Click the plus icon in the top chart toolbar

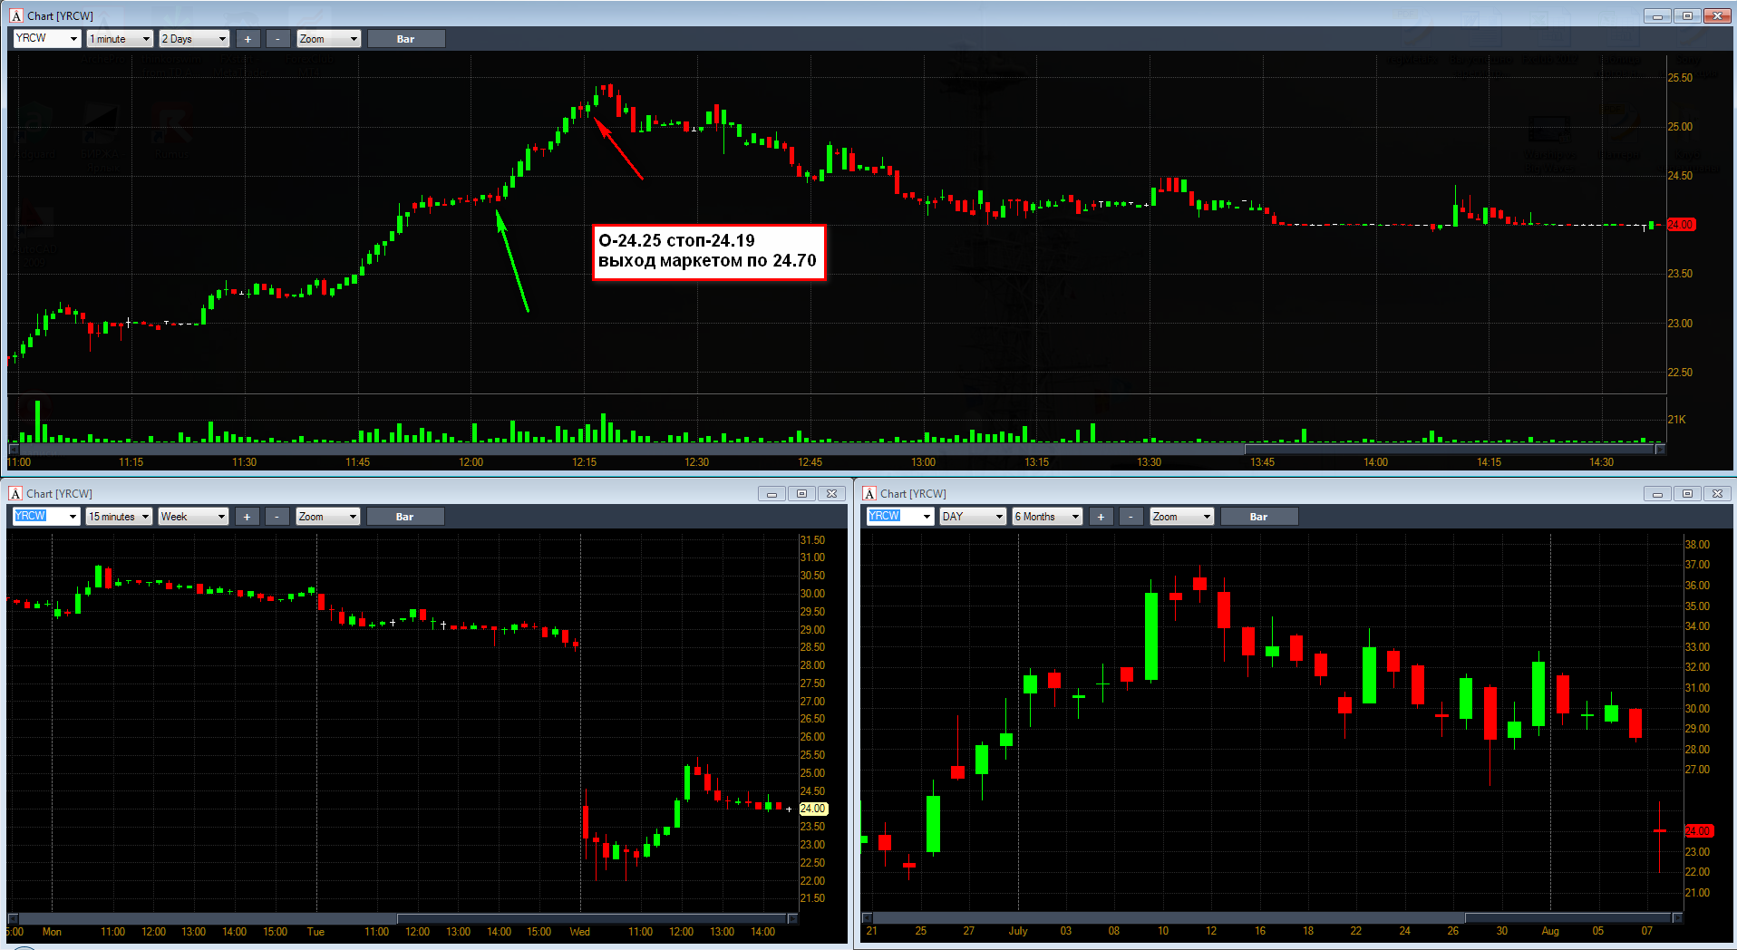coord(247,39)
